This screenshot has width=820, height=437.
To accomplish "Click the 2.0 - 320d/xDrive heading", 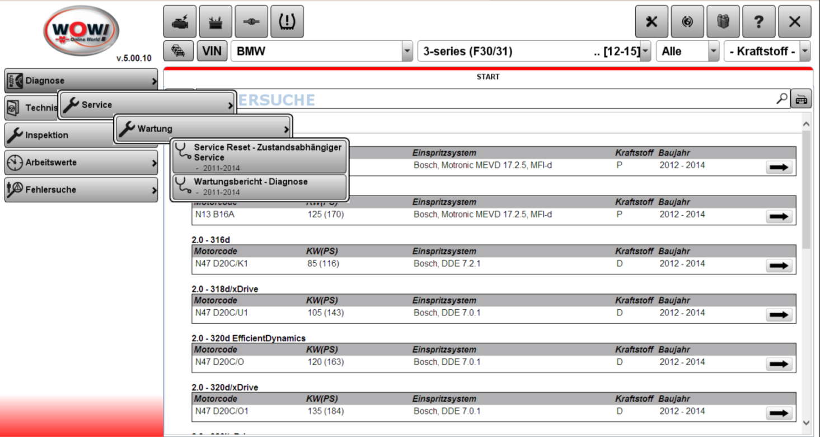I will tap(225, 388).
